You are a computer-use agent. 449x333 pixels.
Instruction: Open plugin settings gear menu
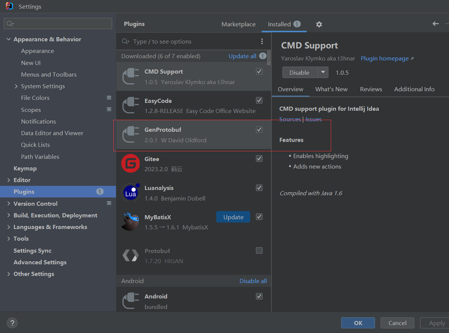click(319, 24)
